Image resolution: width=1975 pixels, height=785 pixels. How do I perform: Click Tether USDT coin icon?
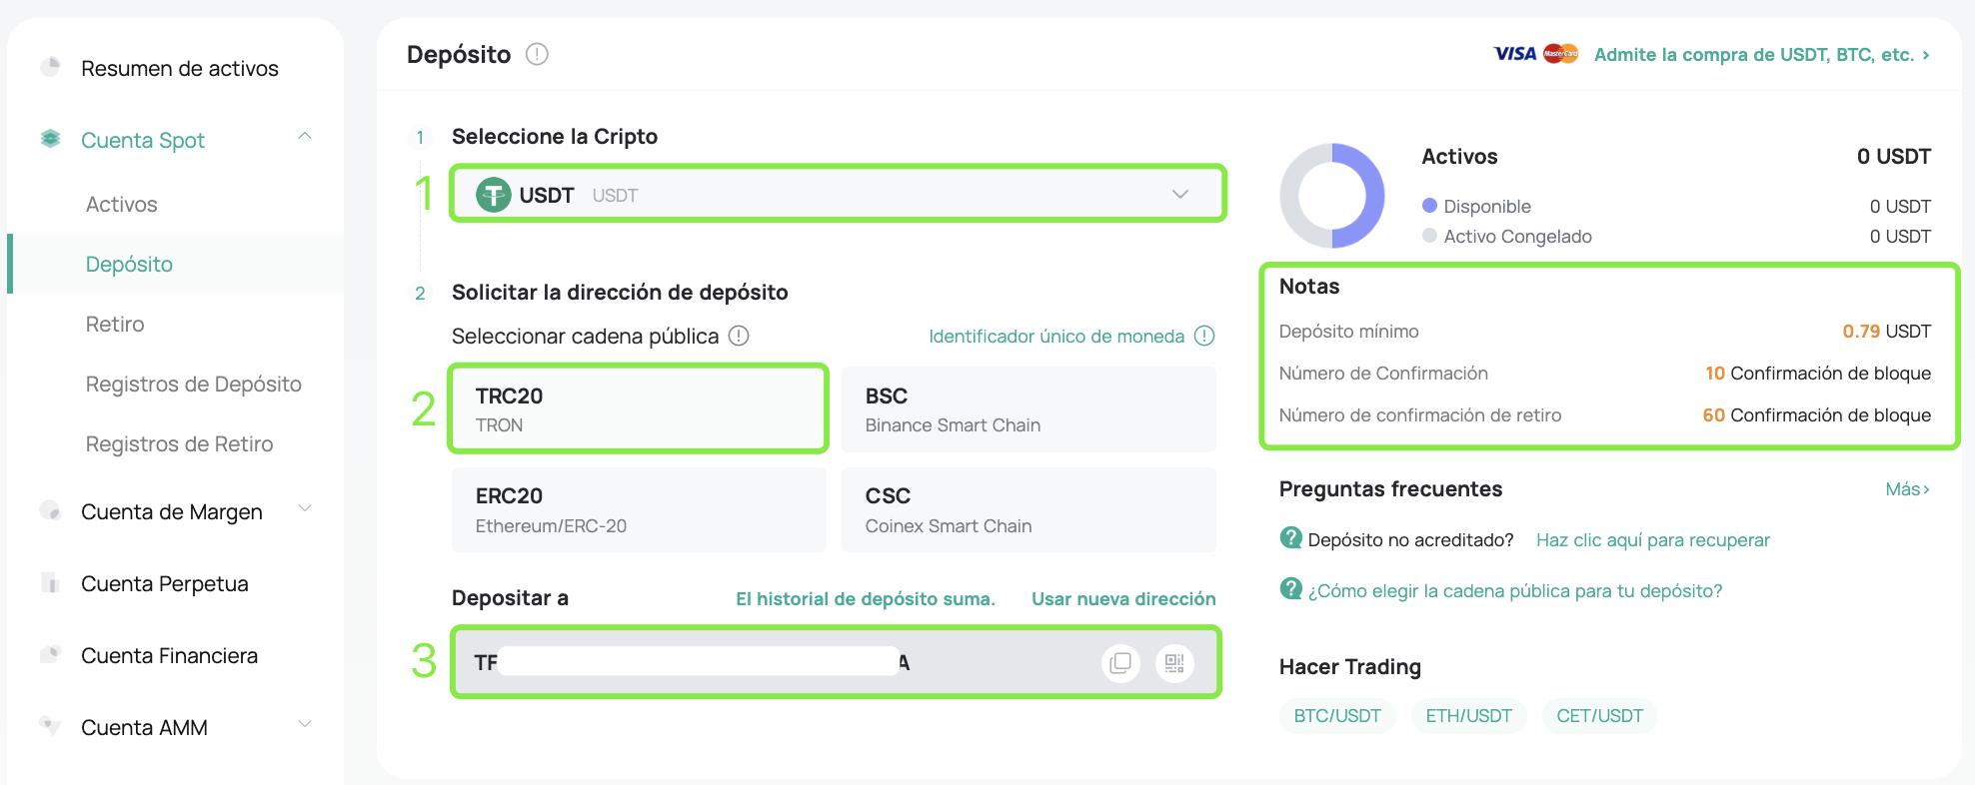coord(493,195)
